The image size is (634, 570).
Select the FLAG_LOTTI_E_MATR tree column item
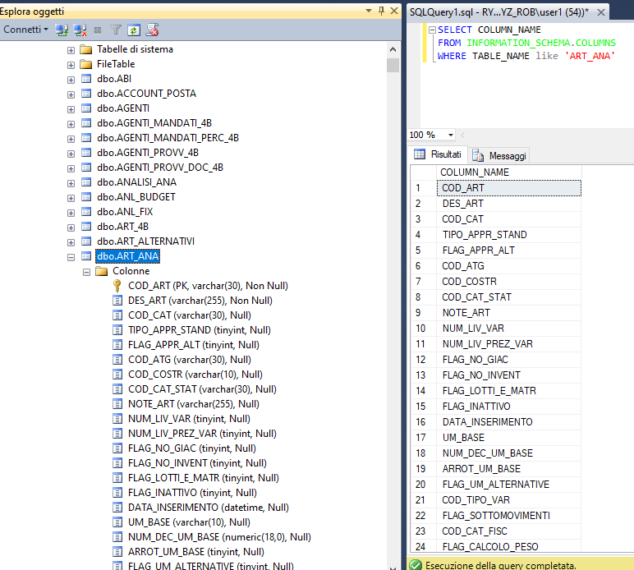coord(204,478)
